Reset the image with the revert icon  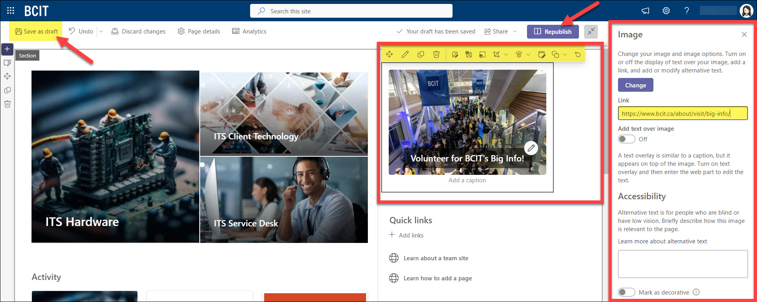[x=578, y=54]
